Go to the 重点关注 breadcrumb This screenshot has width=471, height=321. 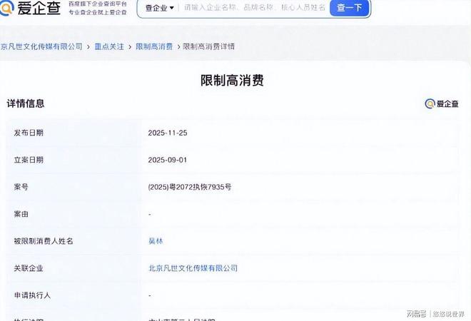coord(109,46)
